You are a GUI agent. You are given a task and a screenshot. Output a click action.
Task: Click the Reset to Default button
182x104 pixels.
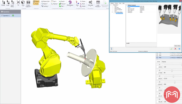tap(177, 46)
